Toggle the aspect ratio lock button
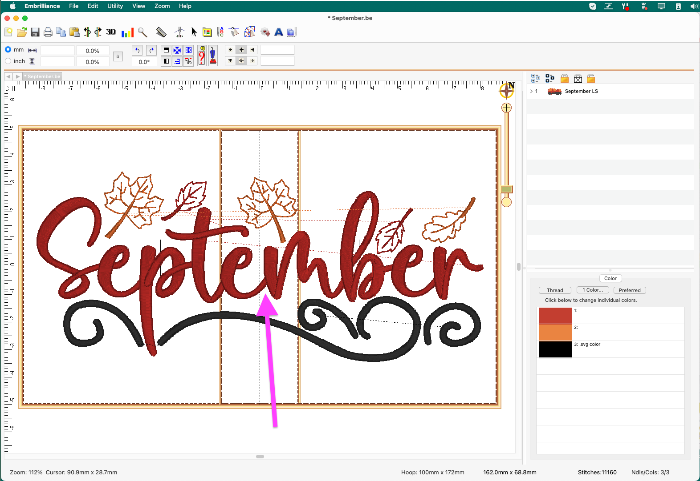Viewport: 700px width, 481px height. pyautogui.click(x=118, y=56)
